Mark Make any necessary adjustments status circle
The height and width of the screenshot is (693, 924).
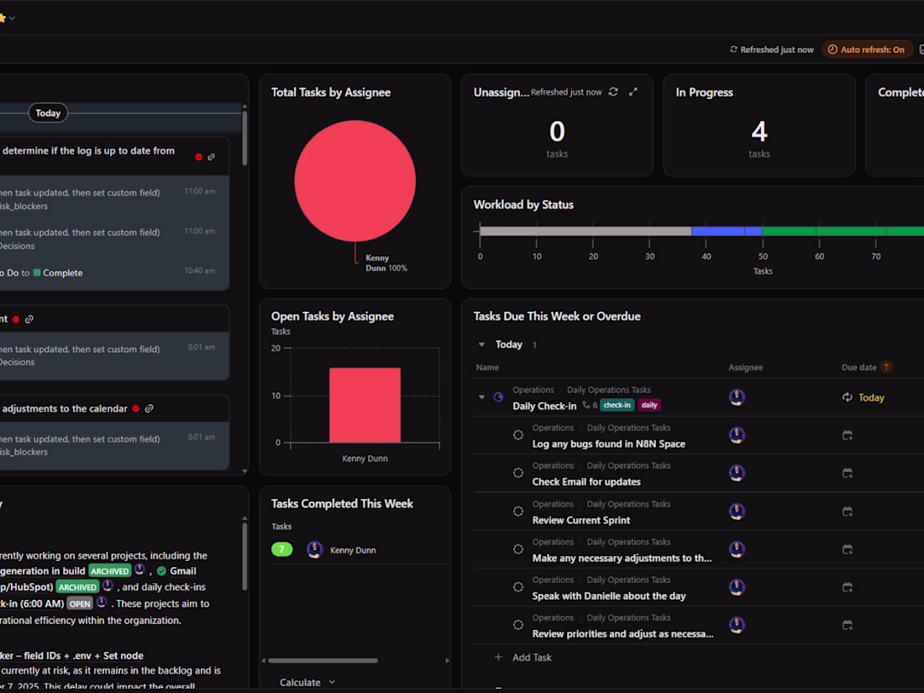point(518,549)
